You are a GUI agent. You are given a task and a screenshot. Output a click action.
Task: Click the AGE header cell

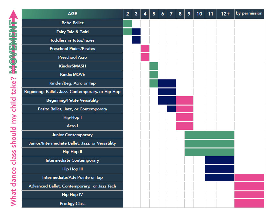coord(72,14)
